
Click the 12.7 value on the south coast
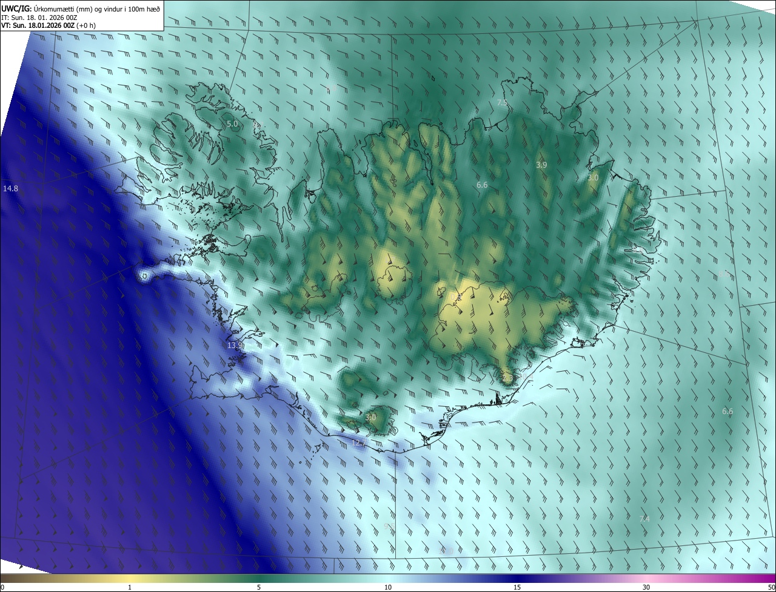point(360,444)
